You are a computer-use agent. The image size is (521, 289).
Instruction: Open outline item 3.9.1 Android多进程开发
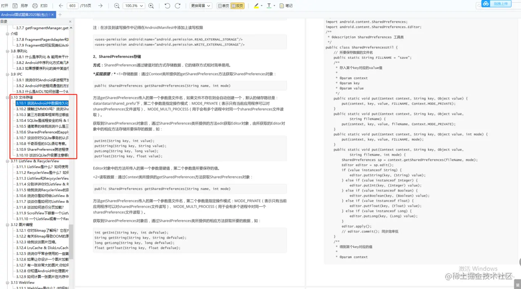coord(42,80)
